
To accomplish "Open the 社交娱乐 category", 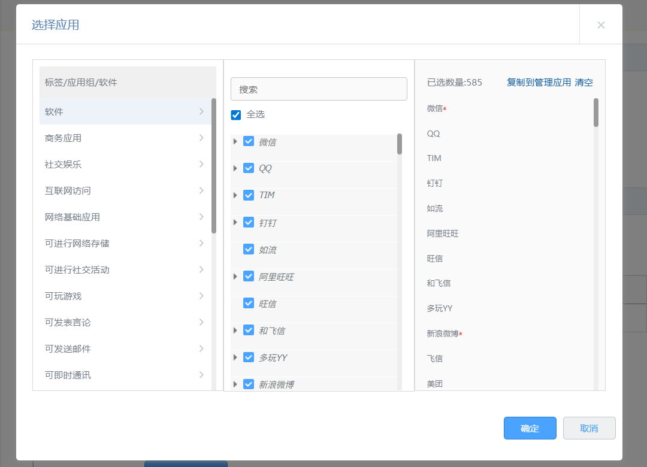I will [x=126, y=164].
